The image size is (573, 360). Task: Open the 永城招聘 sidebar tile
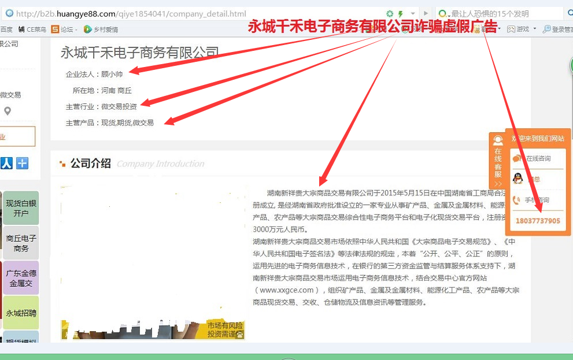point(21,313)
